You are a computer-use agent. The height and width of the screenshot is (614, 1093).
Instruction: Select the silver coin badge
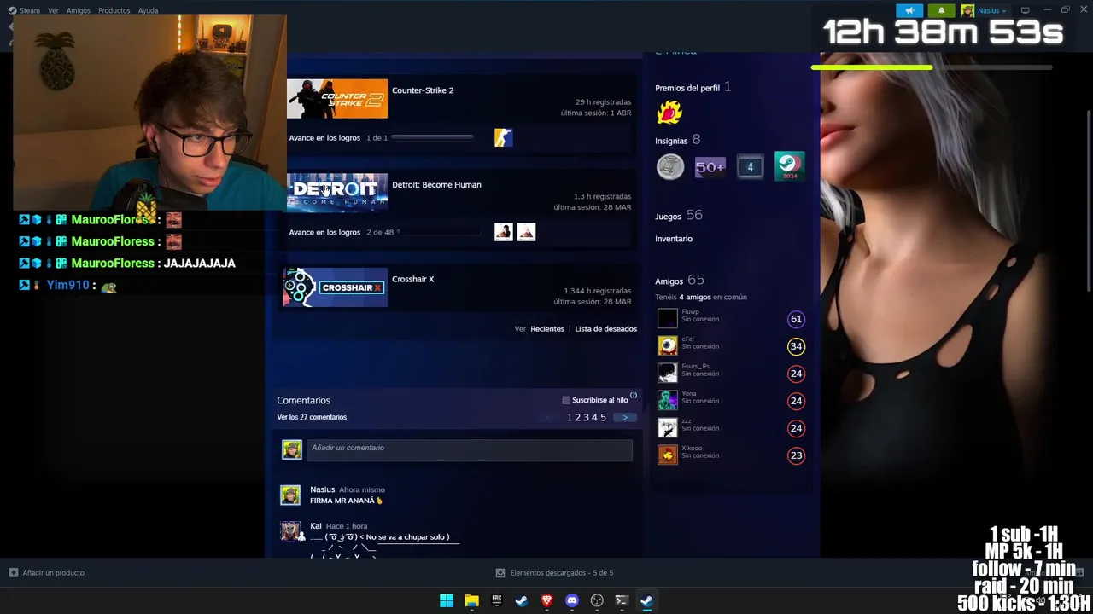point(670,166)
